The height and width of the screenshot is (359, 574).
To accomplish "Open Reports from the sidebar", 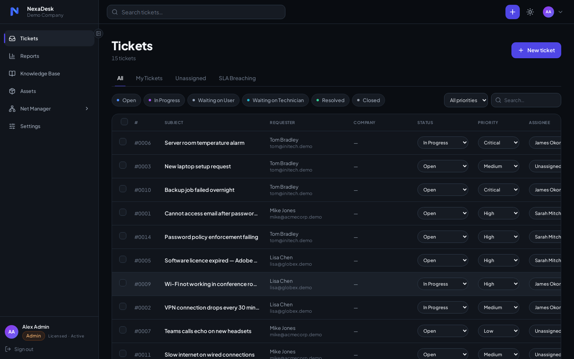I will tap(49, 56).
